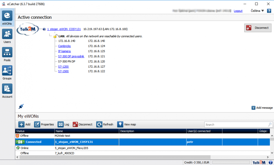The image size is (274, 165).
Task: Open Properties of selected eWON
Action: point(44,124)
